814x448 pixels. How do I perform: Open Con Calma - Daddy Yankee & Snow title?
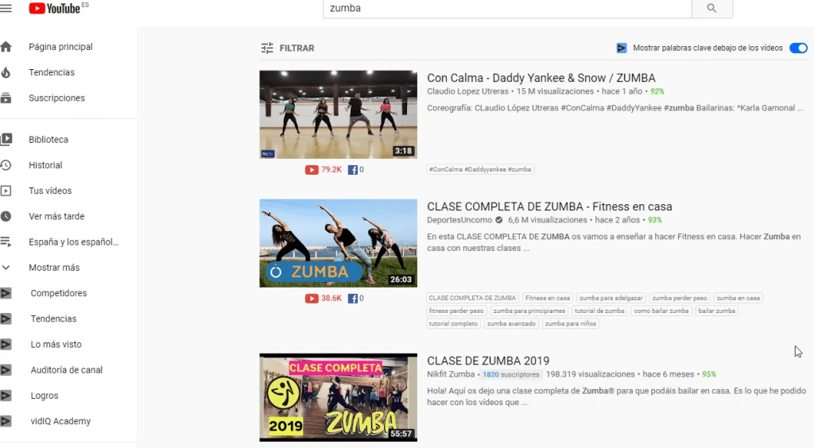tap(541, 78)
